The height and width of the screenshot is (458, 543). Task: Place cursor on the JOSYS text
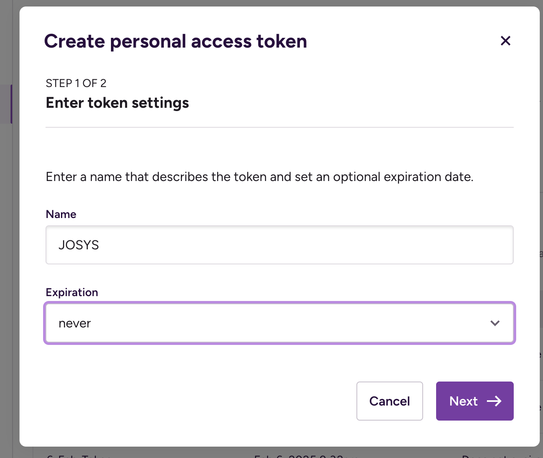79,245
